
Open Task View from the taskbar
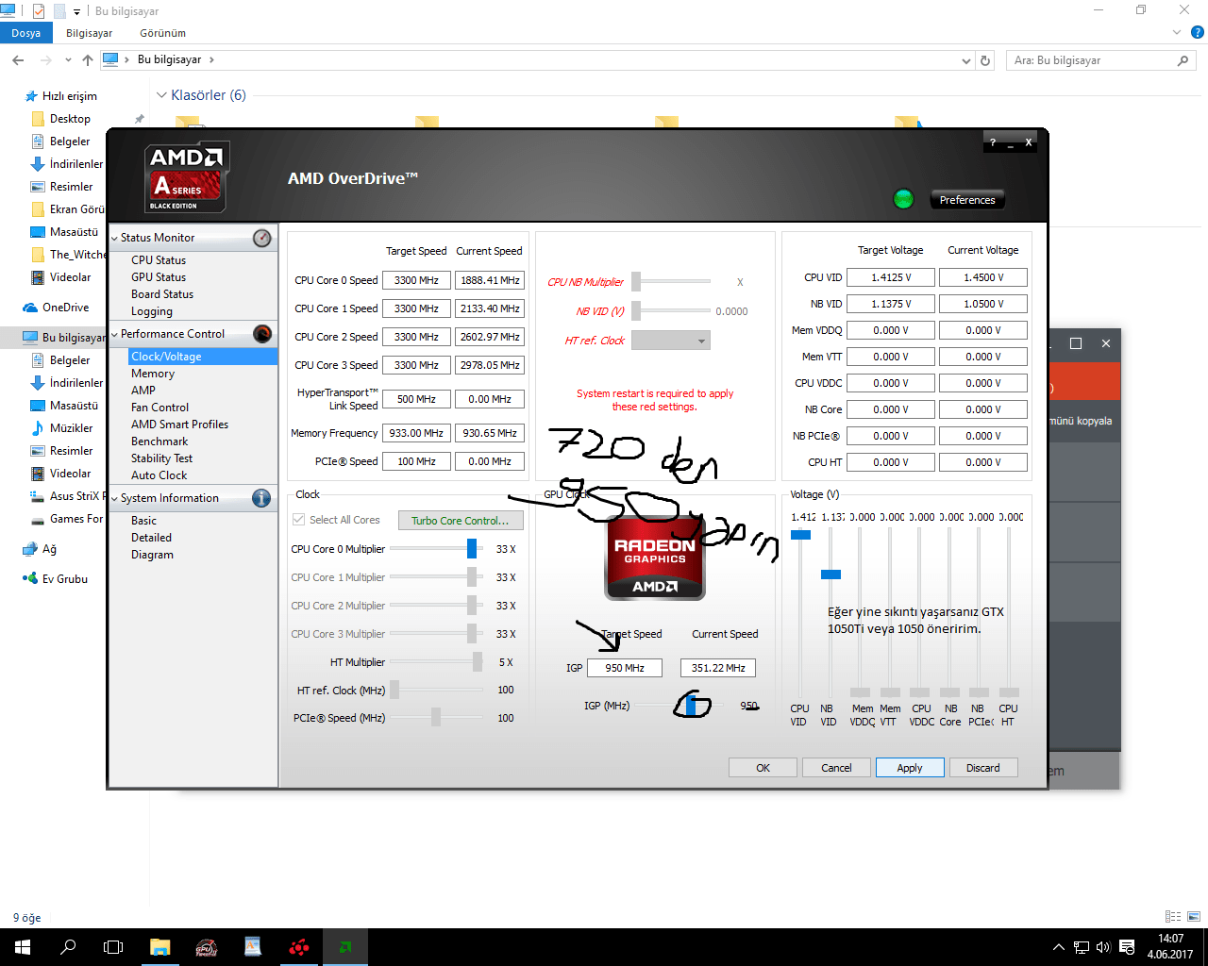coord(113,947)
